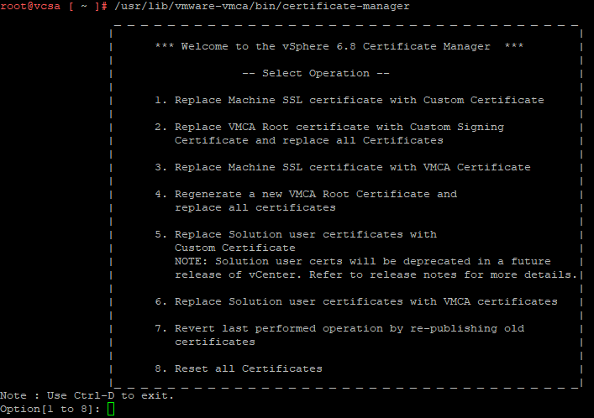Click option 1 Replace Machine SSL with Custom Certificate
The image size is (594, 418).
tap(350, 101)
